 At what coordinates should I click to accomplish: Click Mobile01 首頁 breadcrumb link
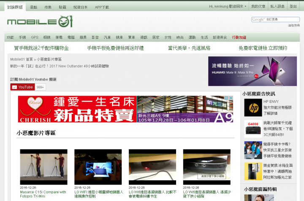[22, 59]
